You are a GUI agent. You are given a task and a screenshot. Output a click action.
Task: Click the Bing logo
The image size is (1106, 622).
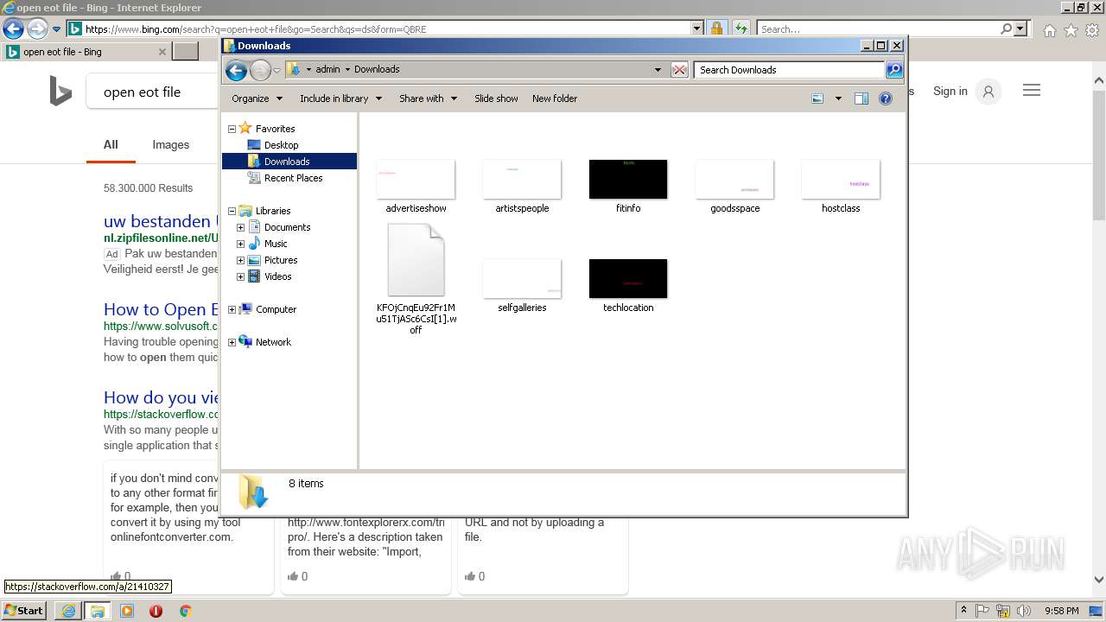click(x=60, y=91)
